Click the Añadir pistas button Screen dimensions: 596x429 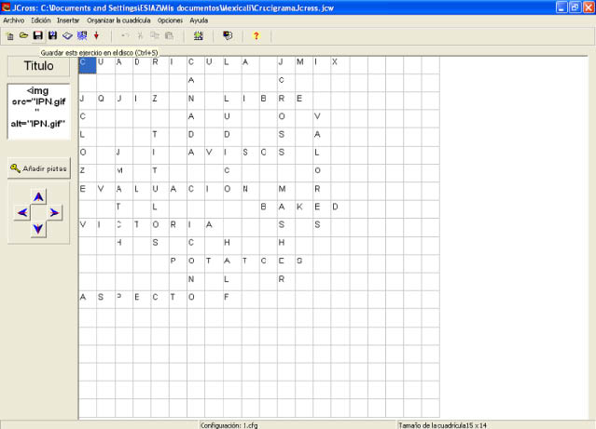click(39, 168)
